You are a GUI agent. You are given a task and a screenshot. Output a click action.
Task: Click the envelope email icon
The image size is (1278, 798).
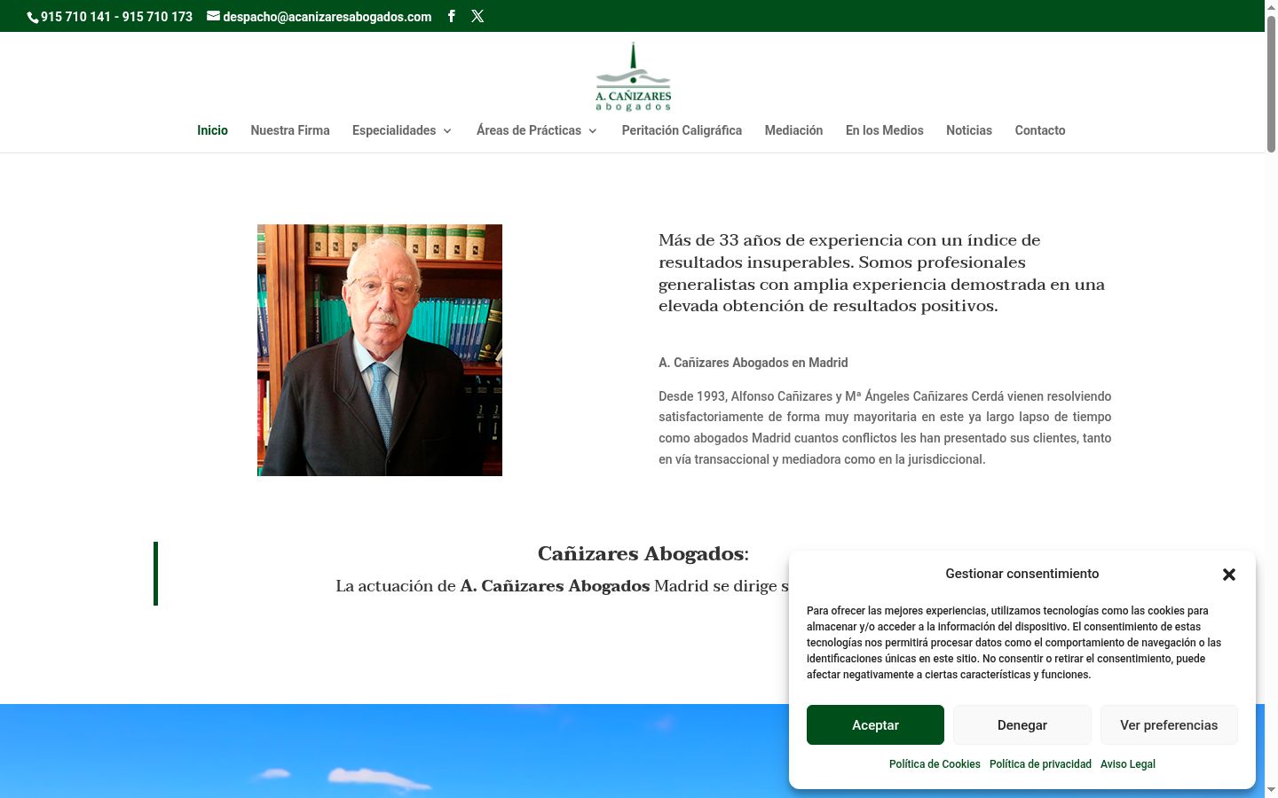click(213, 16)
